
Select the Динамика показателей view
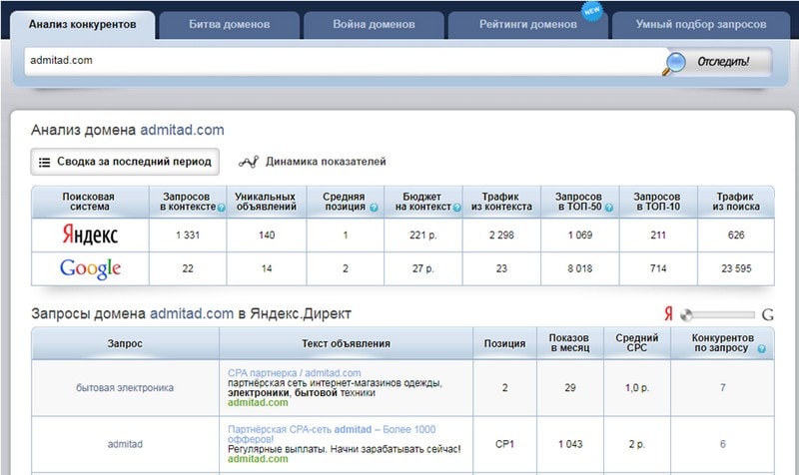pos(313,162)
